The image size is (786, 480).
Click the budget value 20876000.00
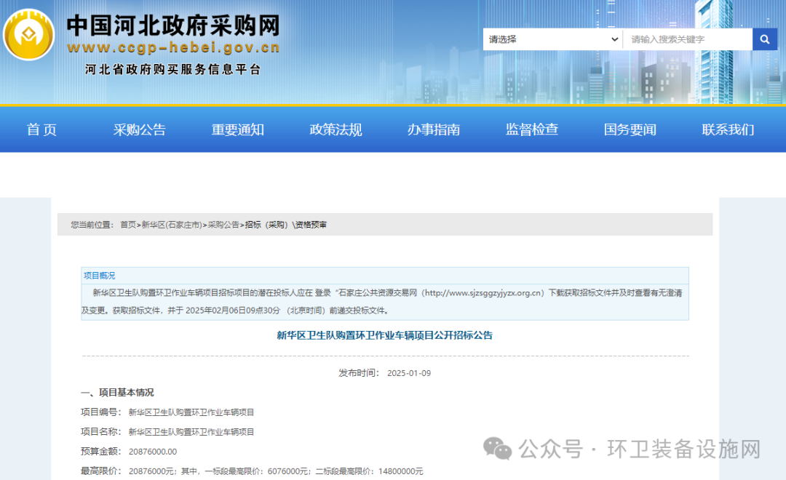coord(153,452)
